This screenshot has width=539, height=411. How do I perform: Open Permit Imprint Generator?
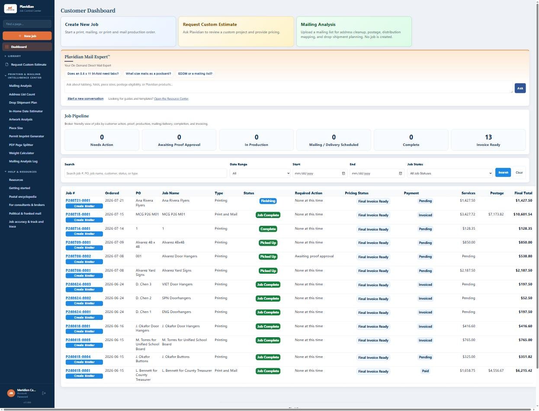point(26,136)
